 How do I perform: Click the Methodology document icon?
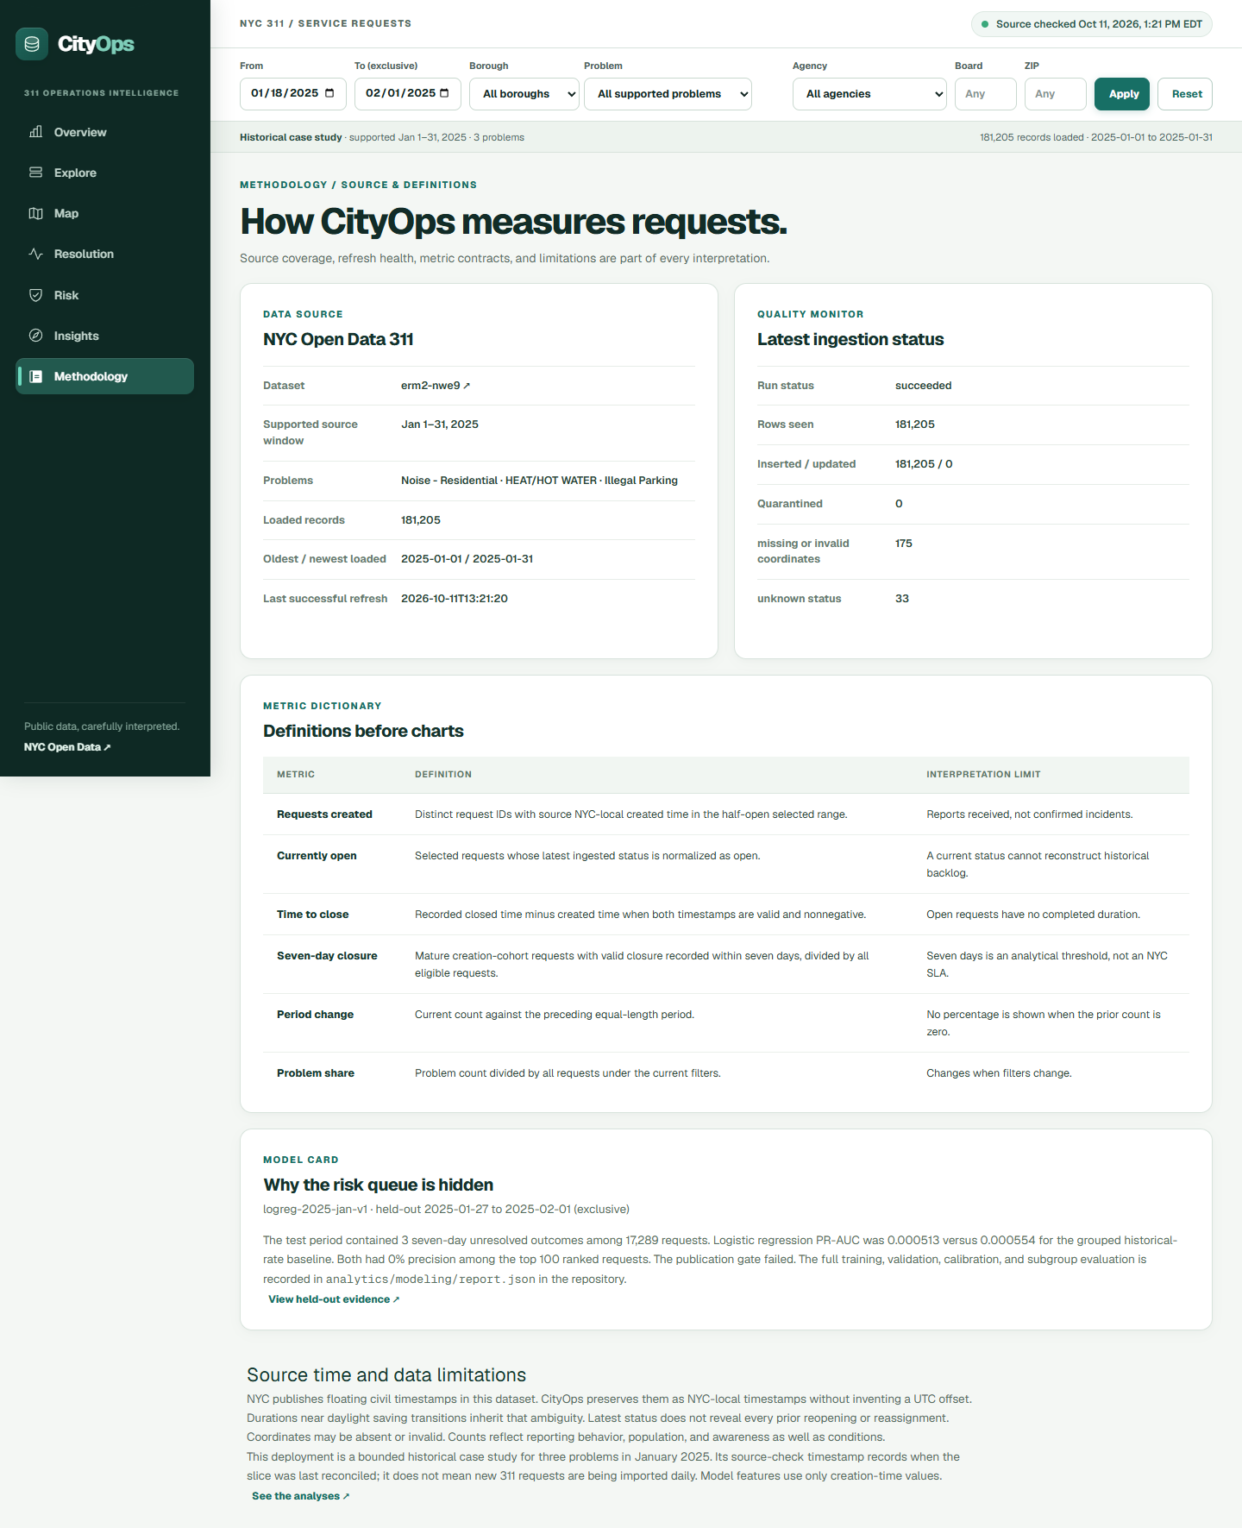click(35, 376)
